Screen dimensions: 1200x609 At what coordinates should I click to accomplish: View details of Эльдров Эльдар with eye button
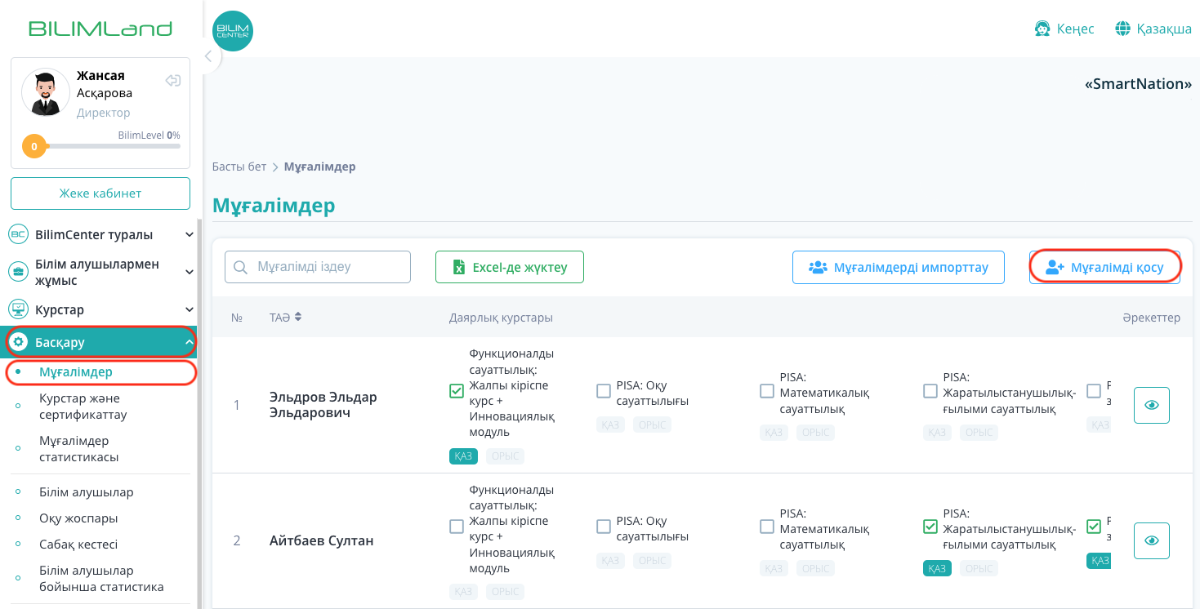coord(1152,405)
